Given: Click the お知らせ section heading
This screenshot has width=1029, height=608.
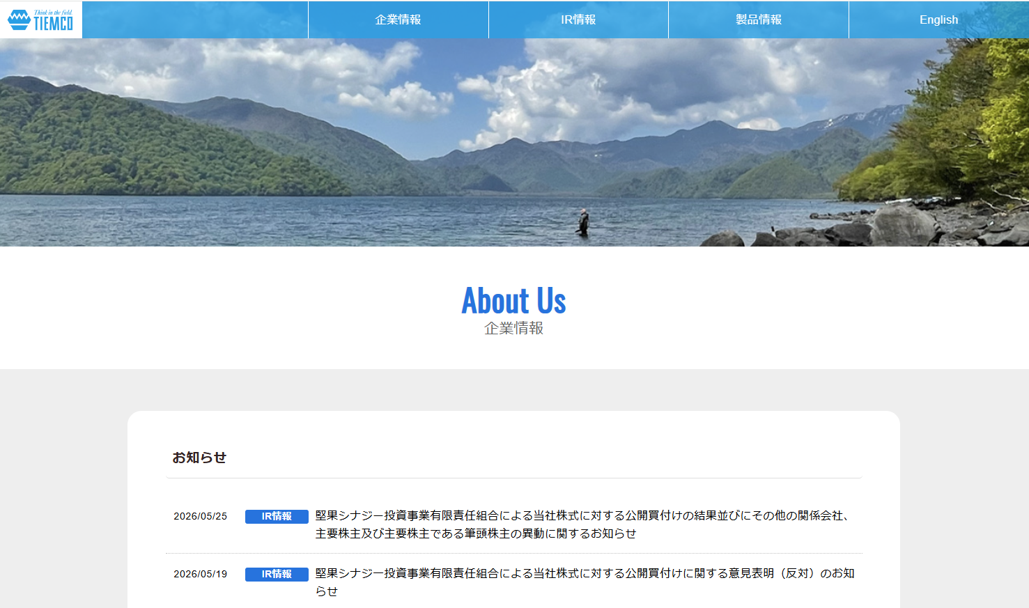Looking at the screenshot, I should (x=199, y=458).
